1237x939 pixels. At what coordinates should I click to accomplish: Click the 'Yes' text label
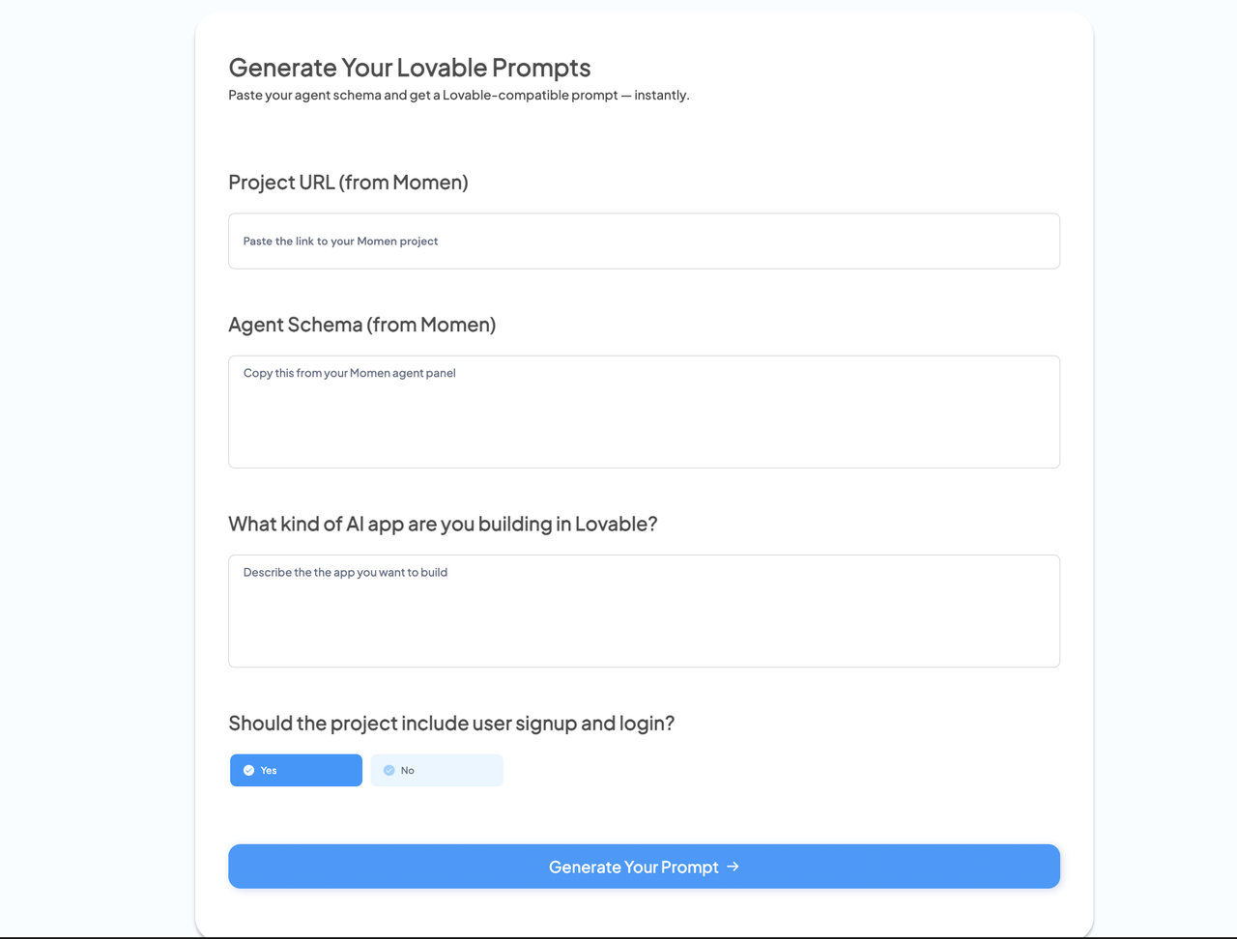(x=269, y=770)
